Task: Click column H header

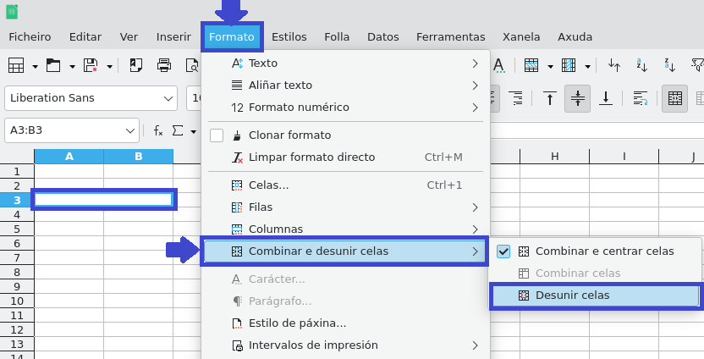Action: coord(555,157)
